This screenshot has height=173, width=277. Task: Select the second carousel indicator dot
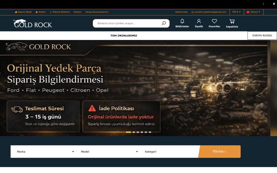point(134,132)
